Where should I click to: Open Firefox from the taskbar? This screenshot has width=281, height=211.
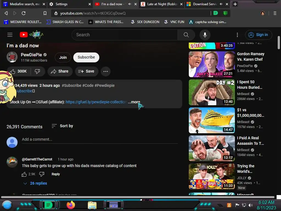pyautogui.click(x=71, y=205)
